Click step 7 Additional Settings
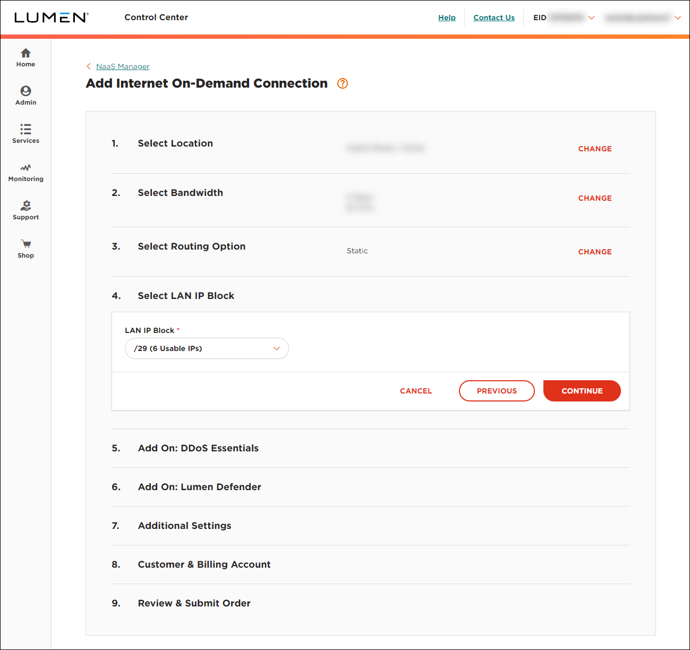The width and height of the screenshot is (690, 650). point(185,526)
